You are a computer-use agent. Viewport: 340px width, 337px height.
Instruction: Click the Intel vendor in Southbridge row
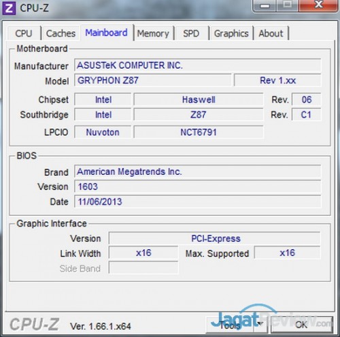click(x=103, y=114)
